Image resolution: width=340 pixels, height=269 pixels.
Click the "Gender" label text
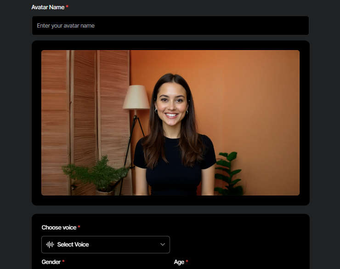click(x=51, y=262)
